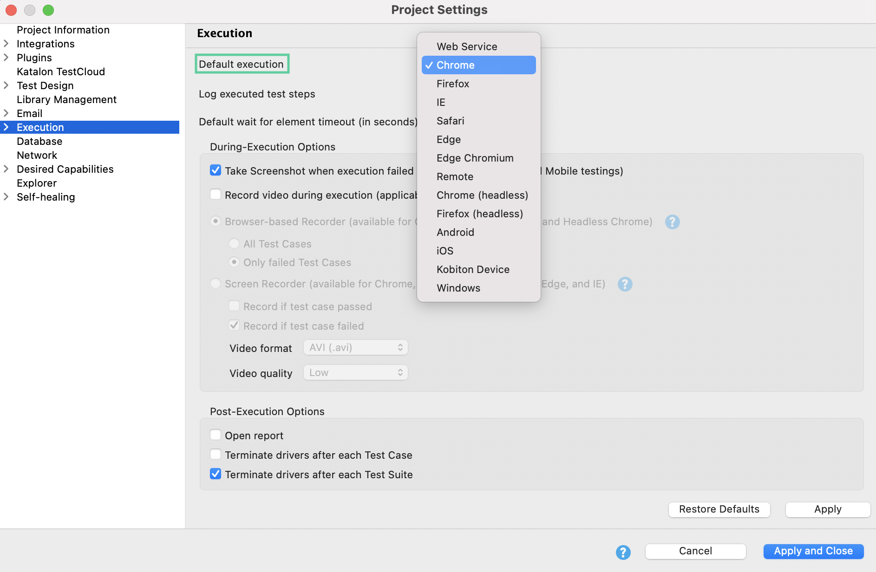Click the Apply and Close button
The image size is (876, 572).
coord(813,551)
